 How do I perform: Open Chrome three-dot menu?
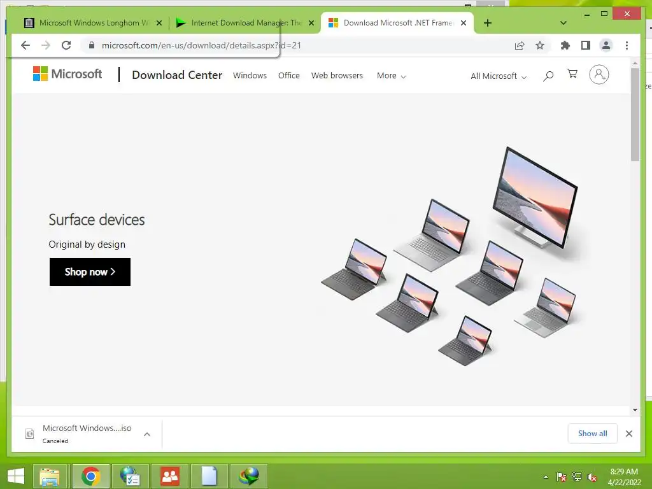[627, 45]
